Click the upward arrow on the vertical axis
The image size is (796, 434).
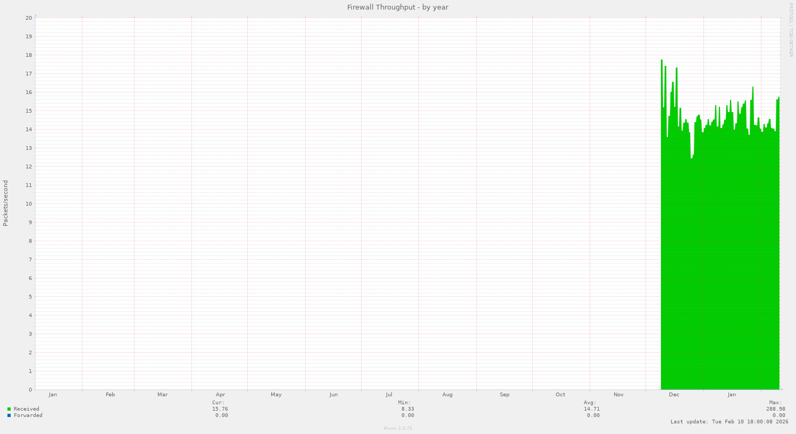(x=37, y=16)
